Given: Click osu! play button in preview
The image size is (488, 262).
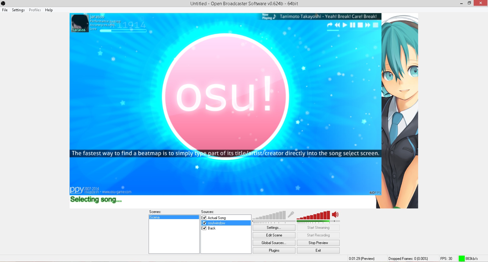Looking at the screenshot, I should pos(345,25).
